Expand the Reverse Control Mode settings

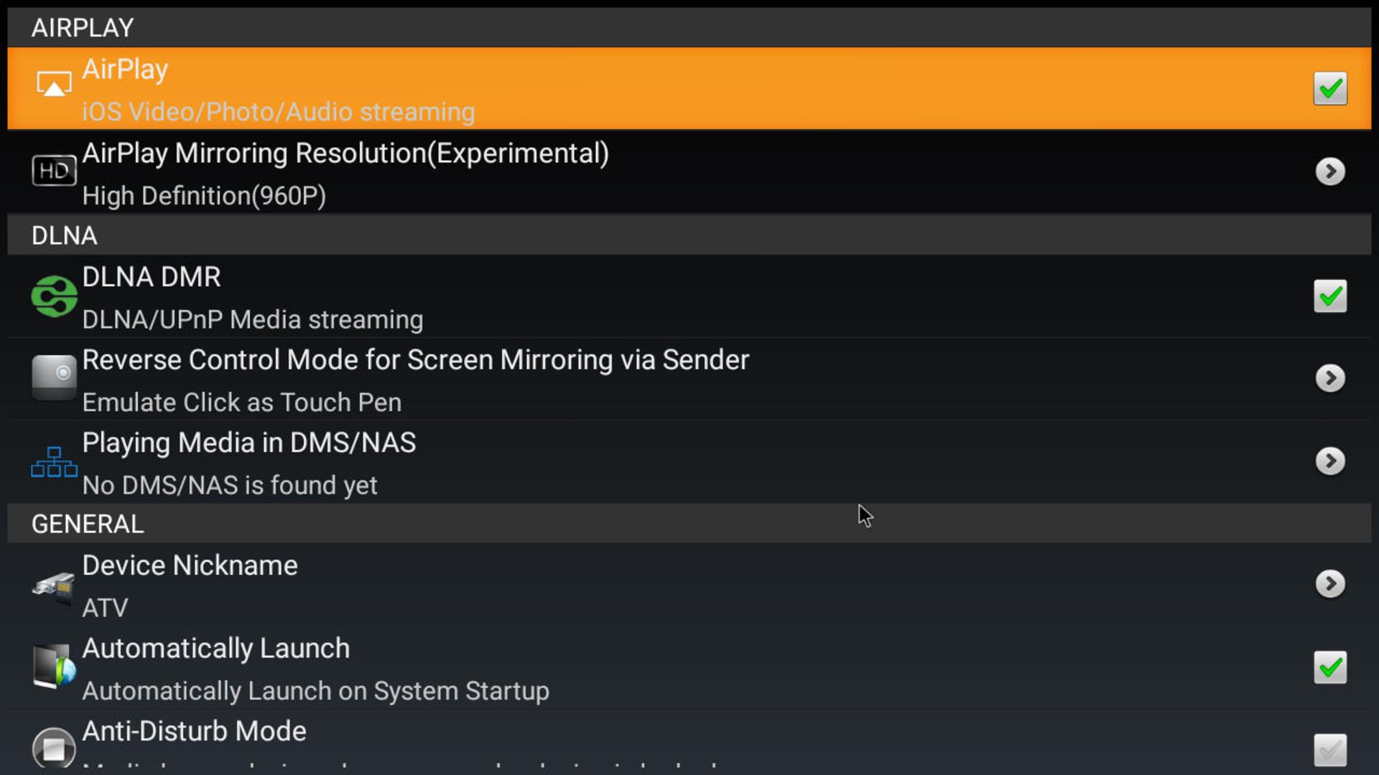[1329, 377]
